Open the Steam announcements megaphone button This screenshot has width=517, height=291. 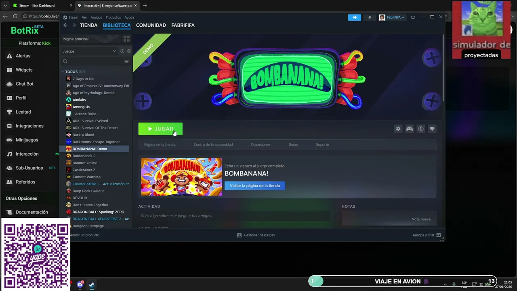354,17
